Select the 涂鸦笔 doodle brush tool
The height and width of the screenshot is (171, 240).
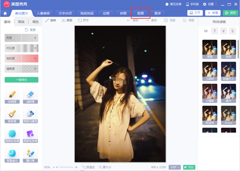click(x=12, y=95)
